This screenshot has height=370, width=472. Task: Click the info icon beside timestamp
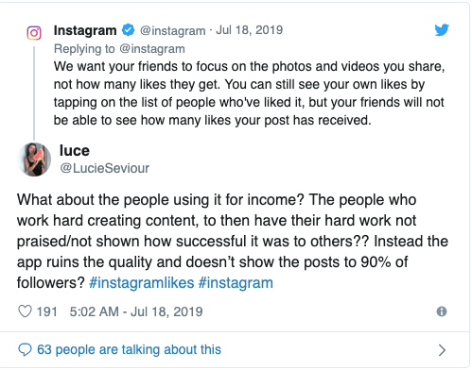click(x=442, y=311)
